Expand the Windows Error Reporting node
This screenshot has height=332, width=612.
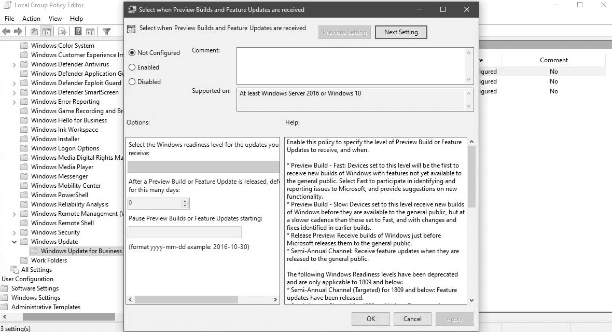15,102
